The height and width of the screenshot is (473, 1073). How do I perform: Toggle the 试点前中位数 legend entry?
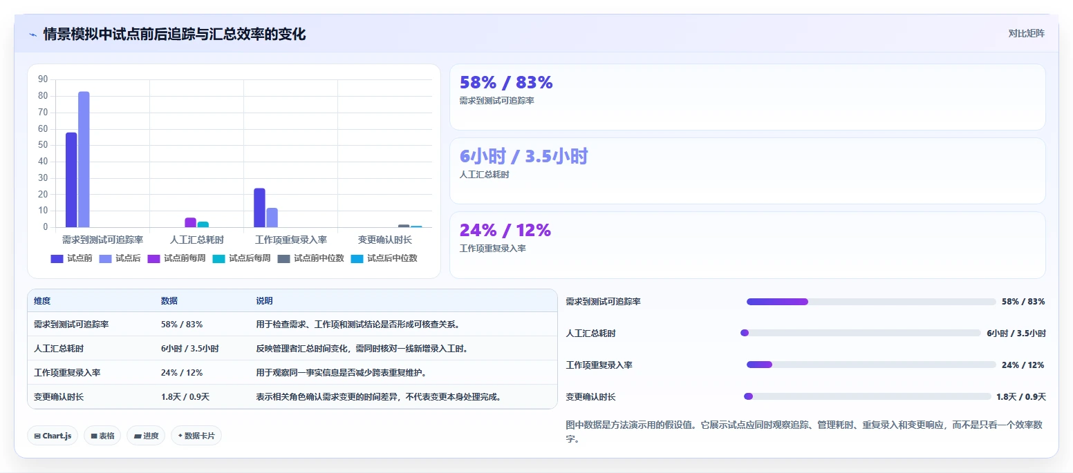[x=310, y=258]
